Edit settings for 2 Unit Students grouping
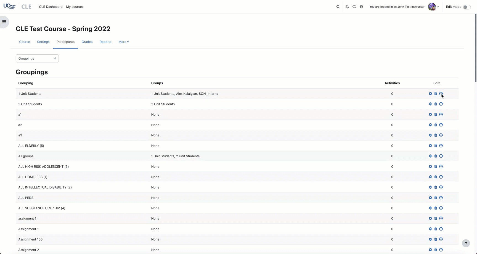Viewport: 477px width, 254px height. click(x=430, y=104)
